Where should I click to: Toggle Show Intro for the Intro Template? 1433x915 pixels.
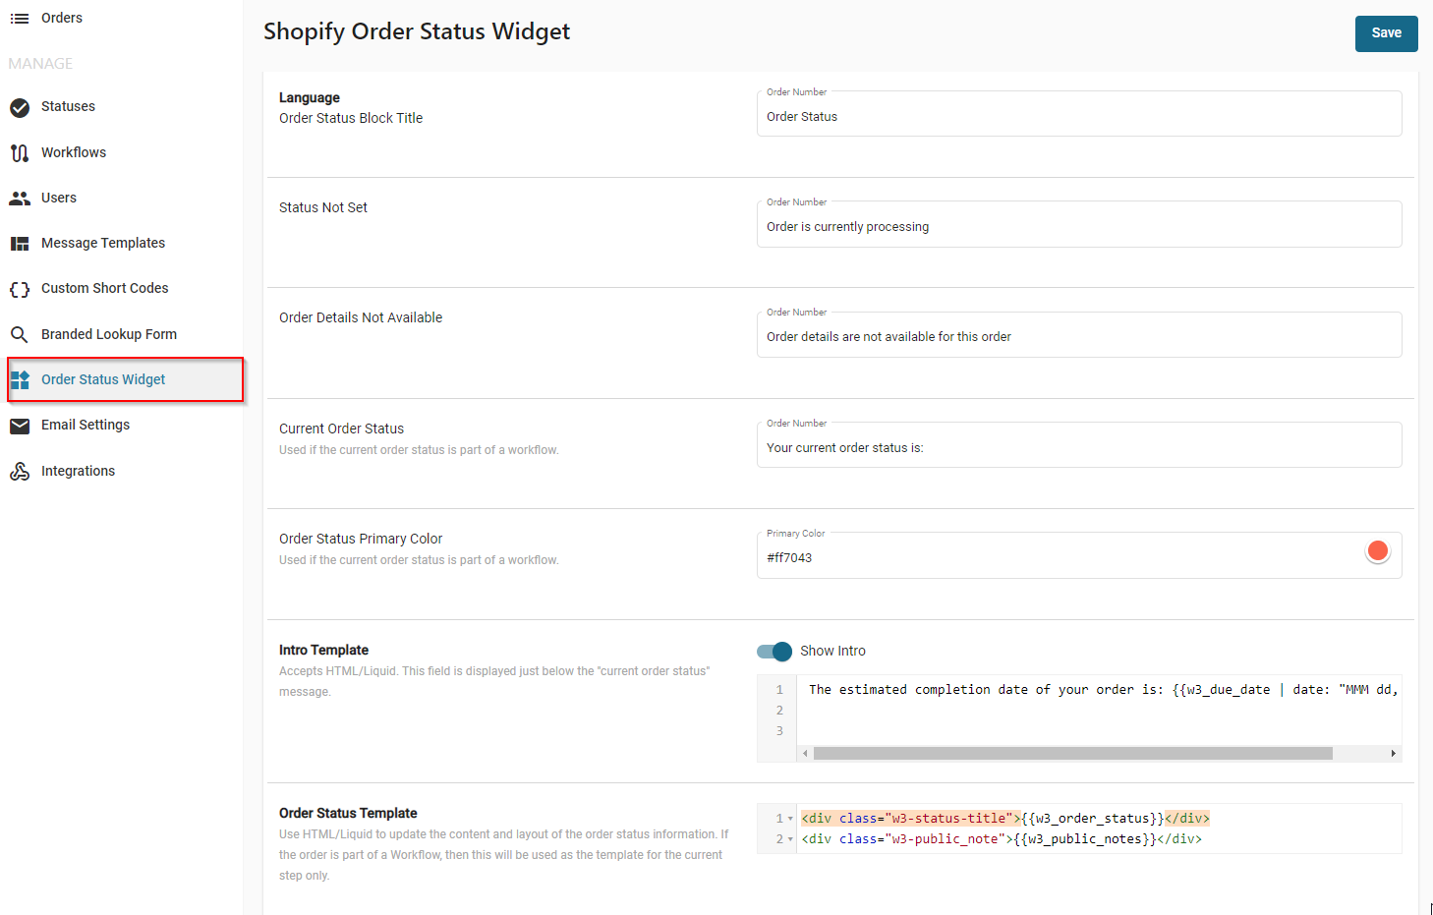point(774,652)
